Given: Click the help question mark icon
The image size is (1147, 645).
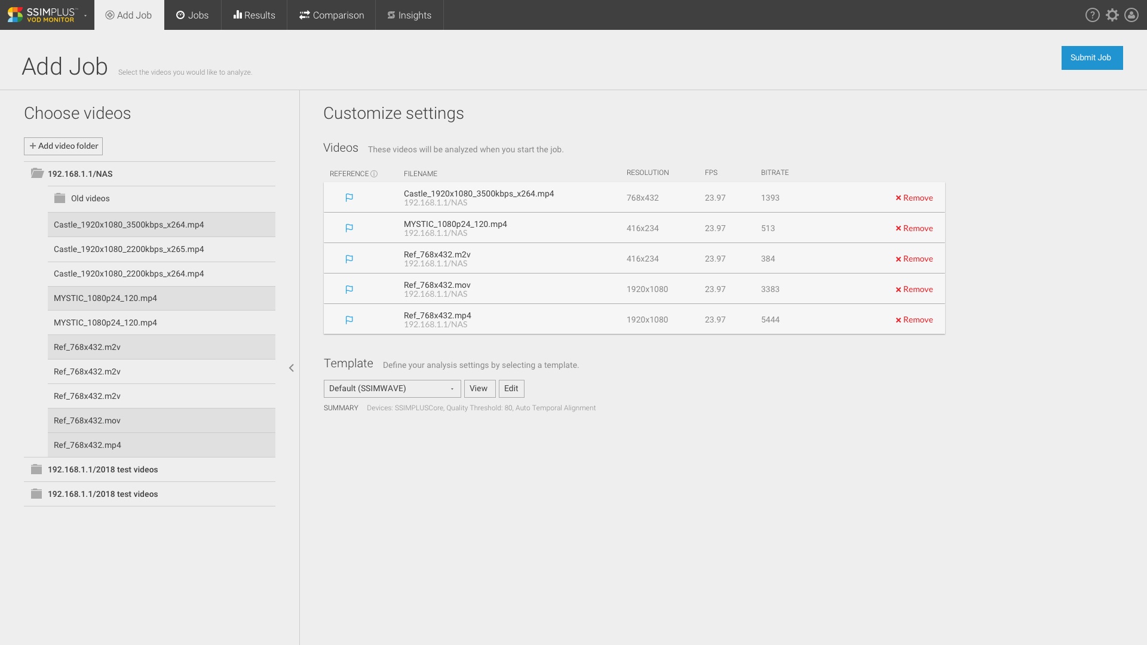Looking at the screenshot, I should (x=1092, y=15).
